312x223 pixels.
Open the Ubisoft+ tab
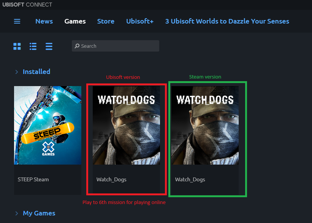click(140, 21)
